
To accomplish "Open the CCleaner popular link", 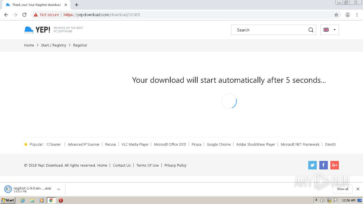I will point(54,144).
